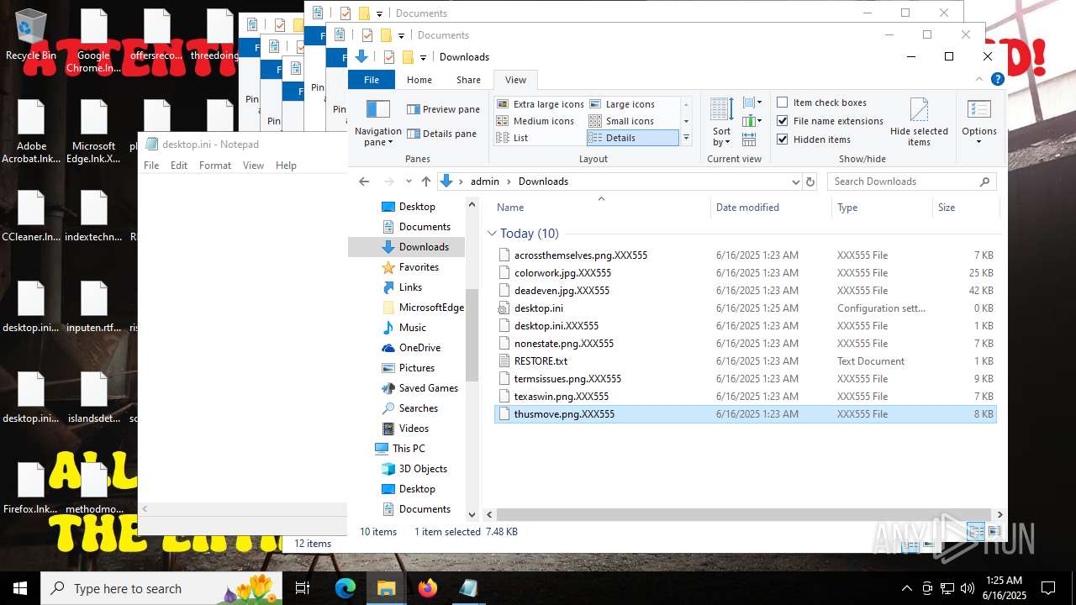Expand the layout gallery more arrow
Image resolution: width=1076 pixels, height=605 pixels.
[686, 138]
